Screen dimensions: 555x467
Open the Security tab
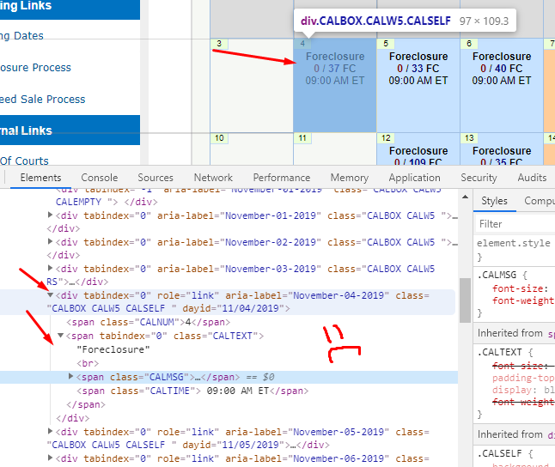coord(479,178)
